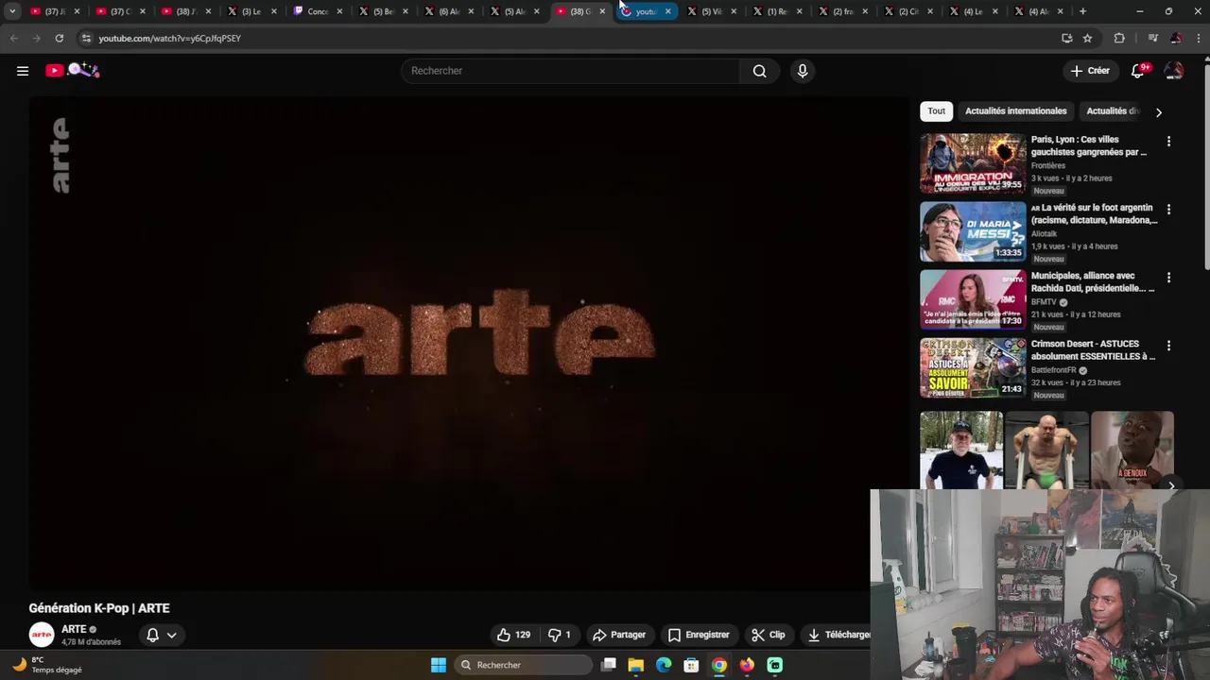Bookmark this page with the star icon

tap(1087, 38)
